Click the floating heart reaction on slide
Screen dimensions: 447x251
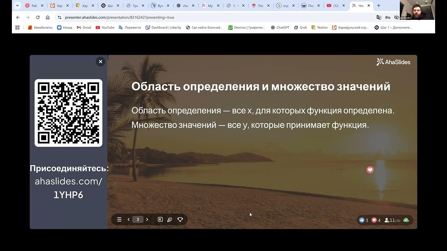pos(370,170)
